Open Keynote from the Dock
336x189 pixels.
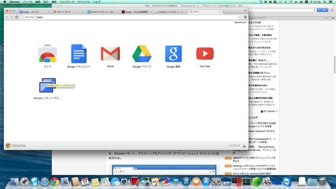point(176,182)
